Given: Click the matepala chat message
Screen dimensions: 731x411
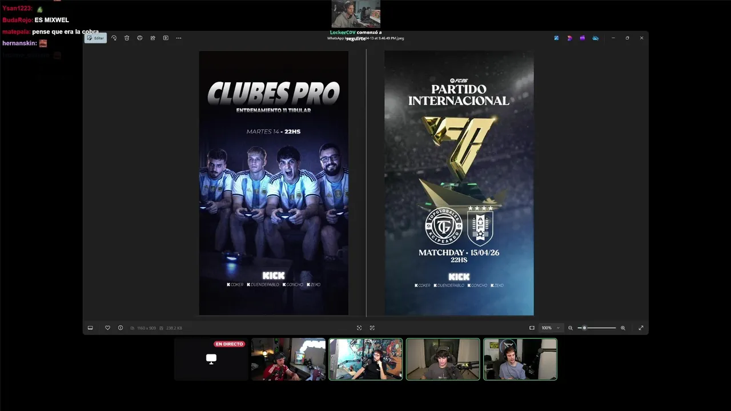Looking at the screenshot, I should click(50, 32).
